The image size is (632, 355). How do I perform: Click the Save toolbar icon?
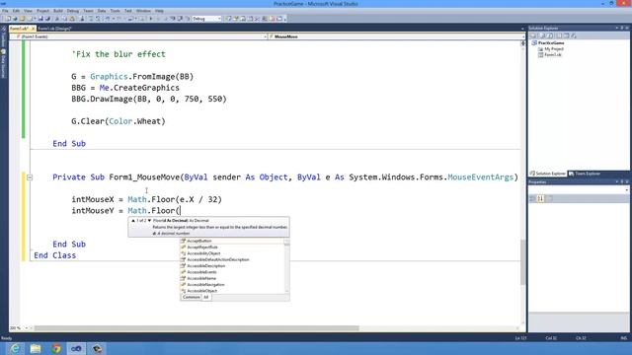tap(40, 19)
